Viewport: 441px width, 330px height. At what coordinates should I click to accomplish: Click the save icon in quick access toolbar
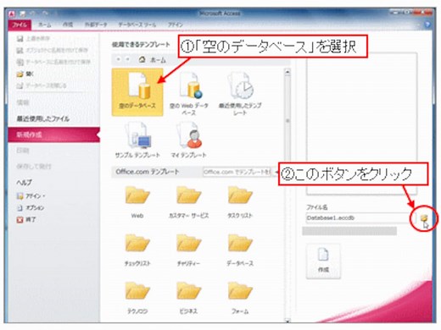click(22, 14)
